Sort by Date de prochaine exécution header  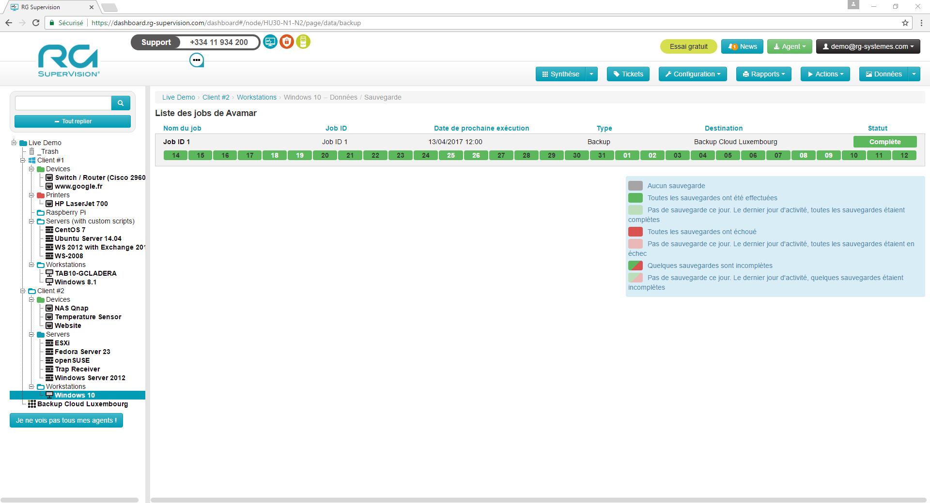(x=481, y=128)
